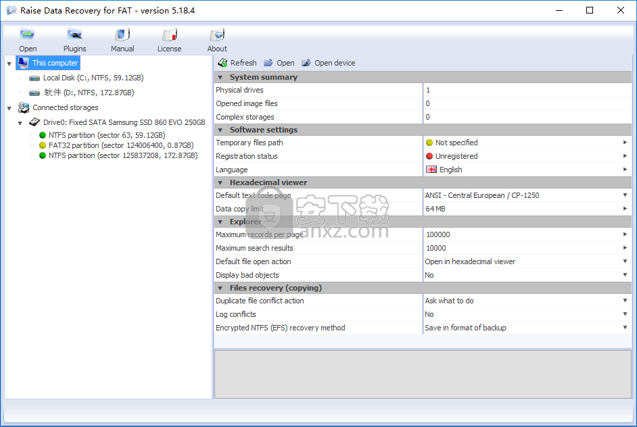Click the Physical drives row label
The image size is (637, 427).
click(x=239, y=90)
